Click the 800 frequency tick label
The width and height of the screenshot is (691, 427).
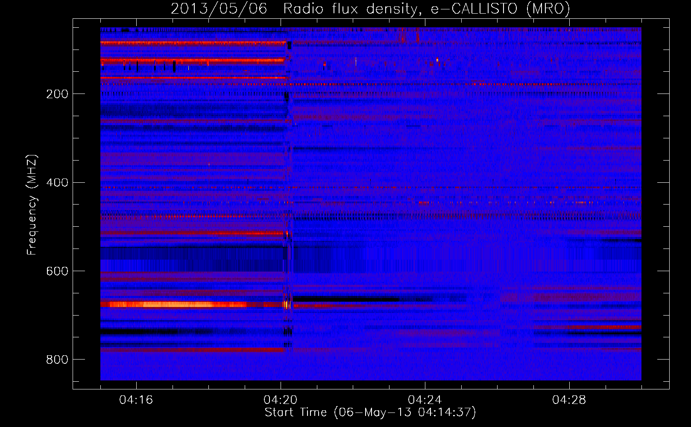click(x=57, y=360)
